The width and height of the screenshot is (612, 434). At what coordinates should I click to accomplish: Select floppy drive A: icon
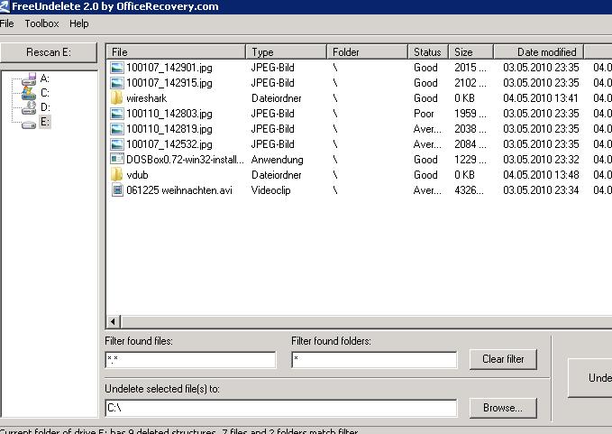[29, 79]
